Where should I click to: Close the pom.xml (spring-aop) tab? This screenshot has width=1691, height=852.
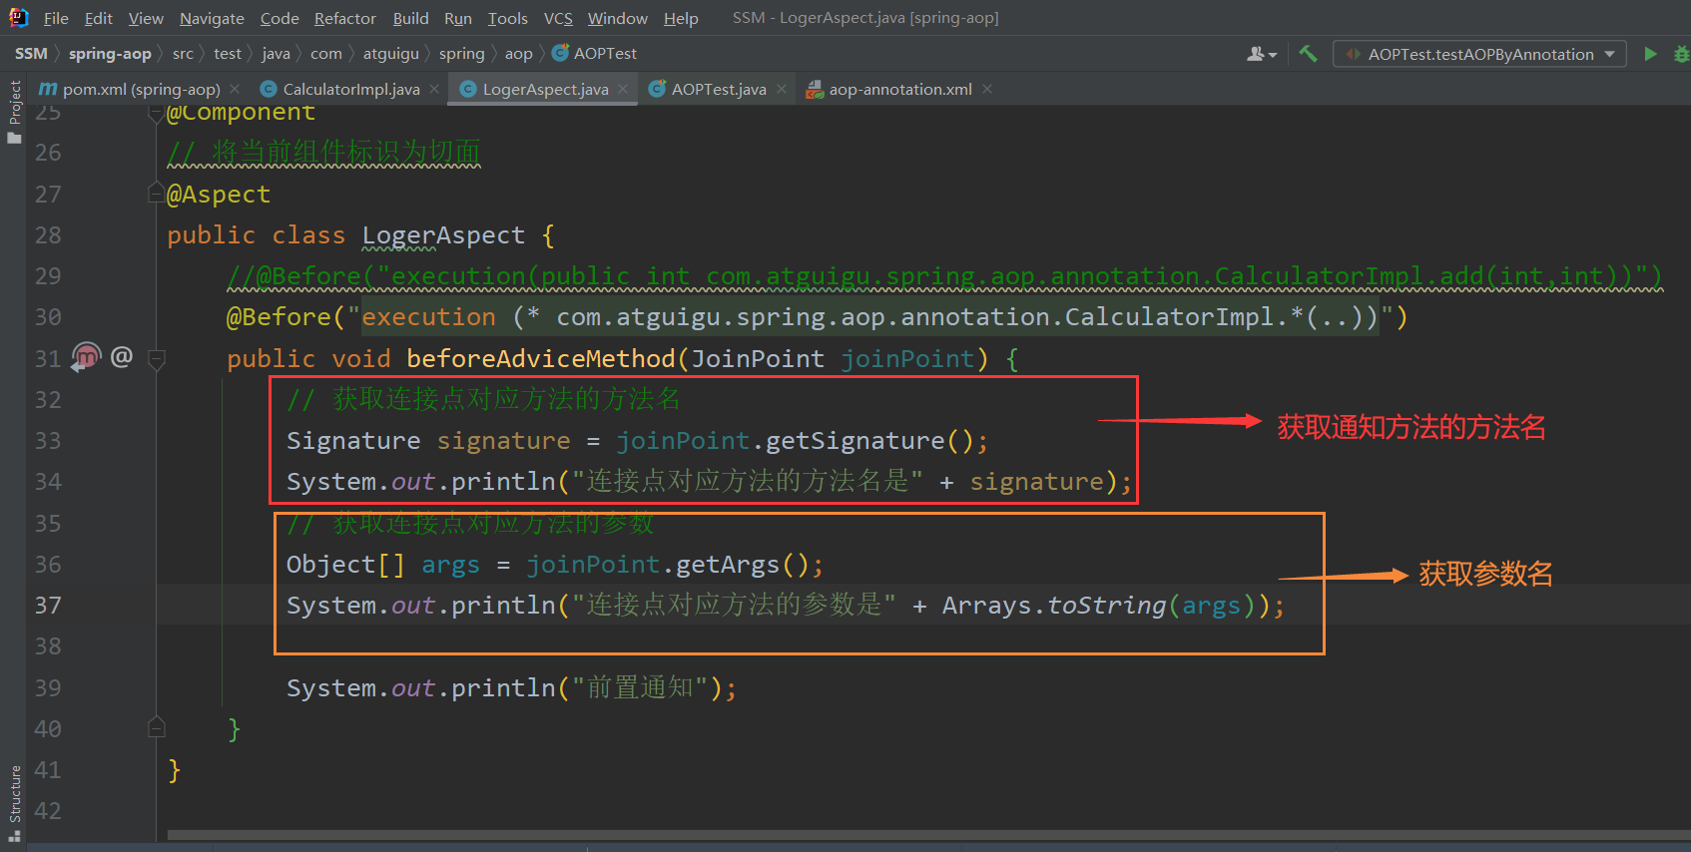click(x=235, y=89)
